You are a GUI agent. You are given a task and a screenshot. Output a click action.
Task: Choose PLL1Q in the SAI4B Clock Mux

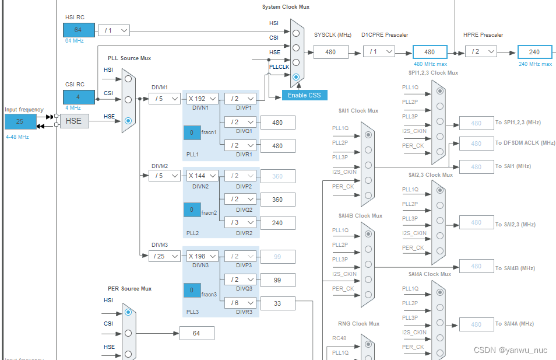(x=368, y=234)
